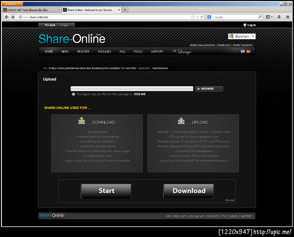Screen dimensions: 294x237
Task: Click disable translation link
Action: [x=243, y=45]
